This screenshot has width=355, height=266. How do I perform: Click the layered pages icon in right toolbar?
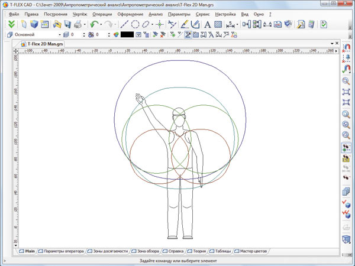click(346, 192)
